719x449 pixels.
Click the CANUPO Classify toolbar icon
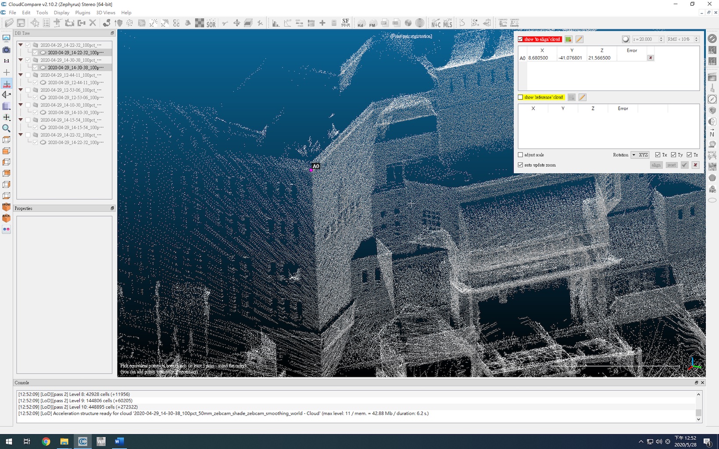pos(515,23)
